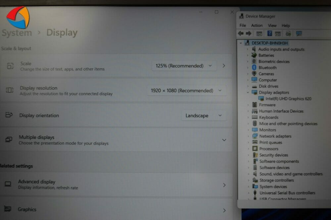
Task: Open the Help menu in Device Manager
Action: (x=286, y=26)
